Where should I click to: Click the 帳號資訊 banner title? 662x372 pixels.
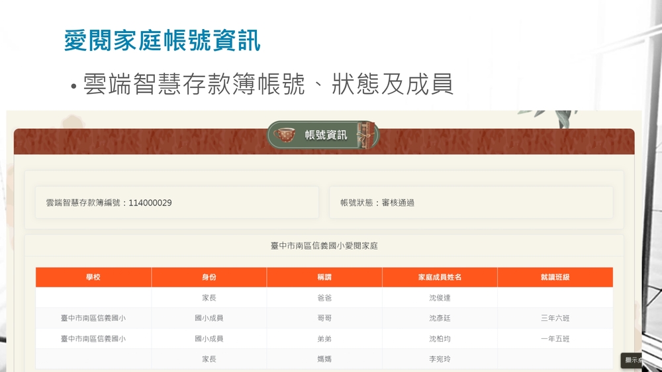pos(325,135)
